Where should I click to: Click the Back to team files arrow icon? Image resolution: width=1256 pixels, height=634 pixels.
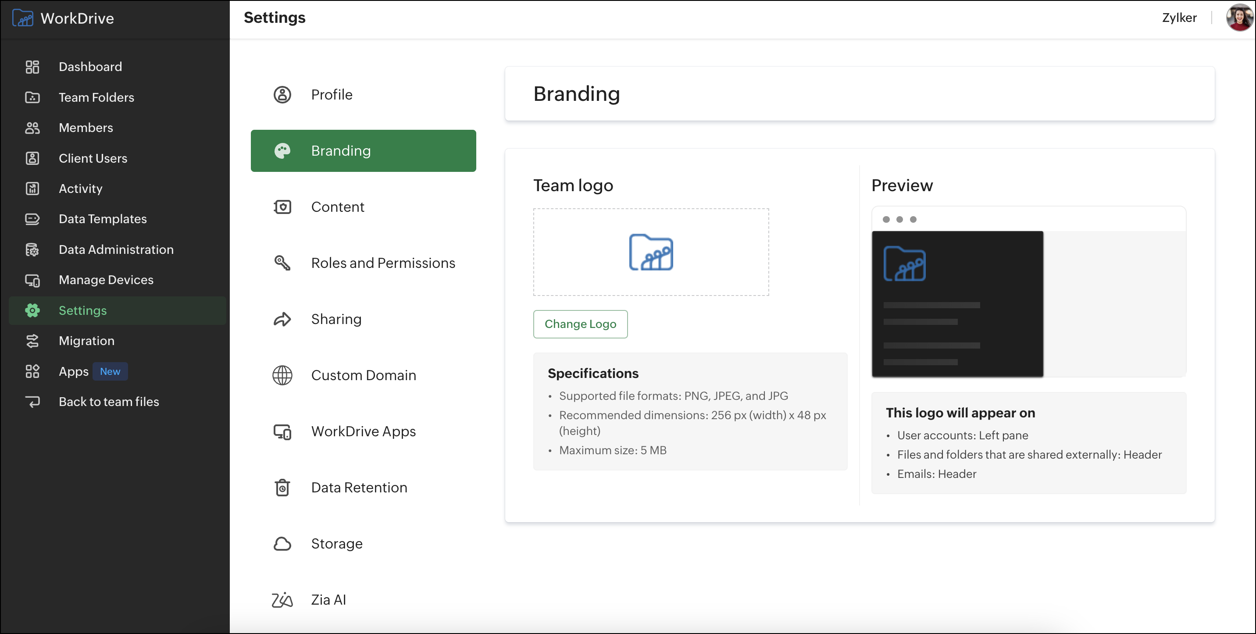32,402
